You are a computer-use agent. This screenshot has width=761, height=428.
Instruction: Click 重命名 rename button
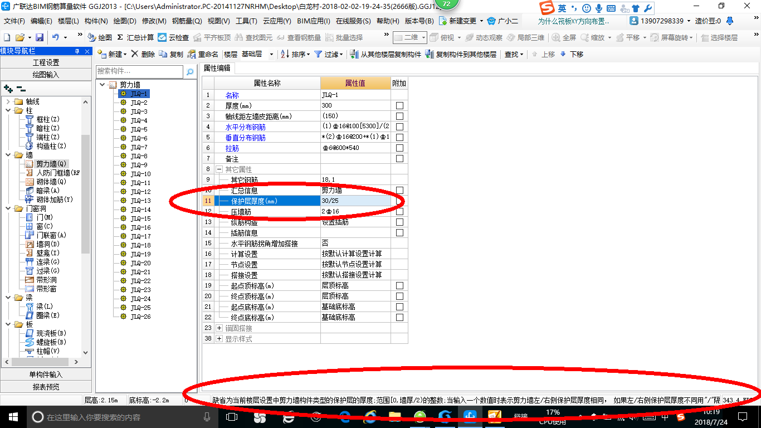coord(203,54)
